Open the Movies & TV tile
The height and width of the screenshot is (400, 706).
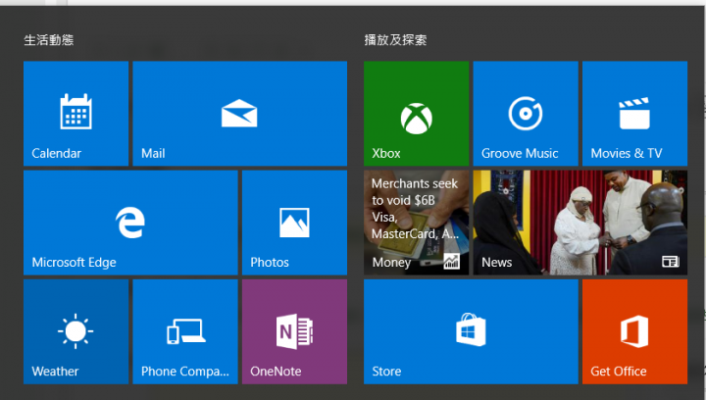(x=634, y=114)
